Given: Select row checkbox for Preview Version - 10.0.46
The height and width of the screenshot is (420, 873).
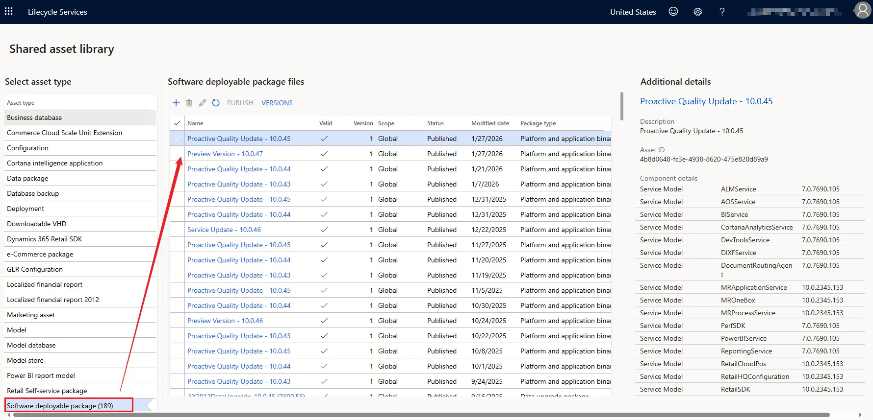Looking at the screenshot, I should click(x=177, y=321).
